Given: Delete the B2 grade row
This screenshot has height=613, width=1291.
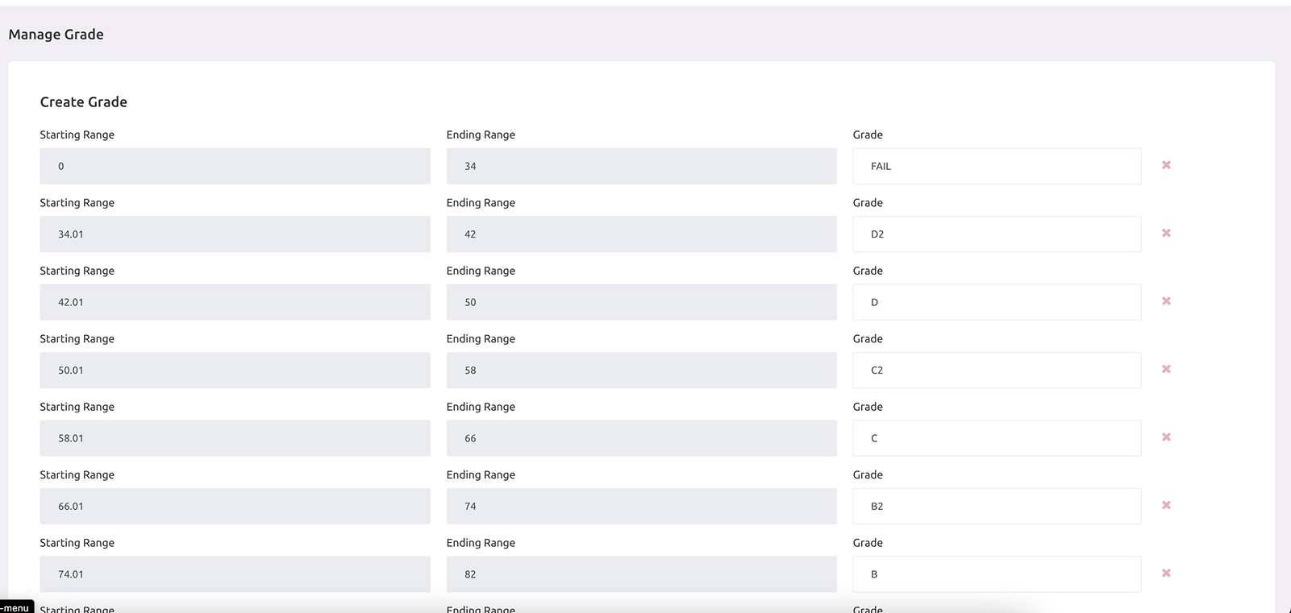Looking at the screenshot, I should [1166, 506].
